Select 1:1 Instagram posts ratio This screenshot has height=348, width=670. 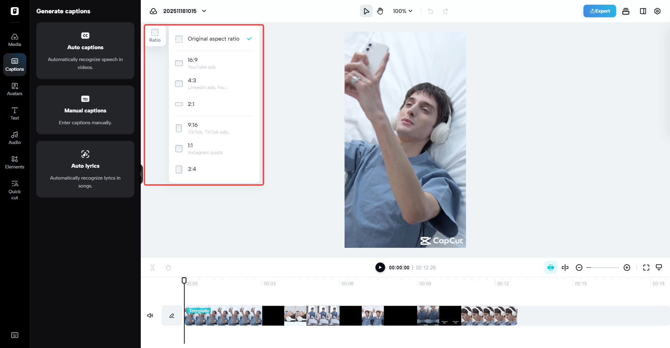click(x=214, y=149)
